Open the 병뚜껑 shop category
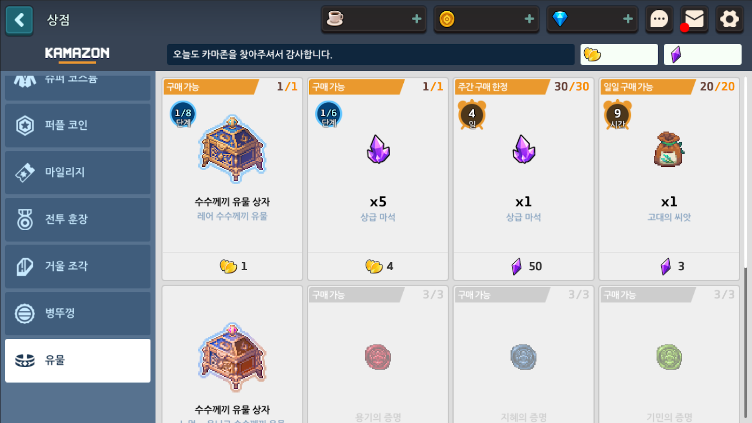The height and width of the screenshot is (423, 752). click(x=78, y=313)
